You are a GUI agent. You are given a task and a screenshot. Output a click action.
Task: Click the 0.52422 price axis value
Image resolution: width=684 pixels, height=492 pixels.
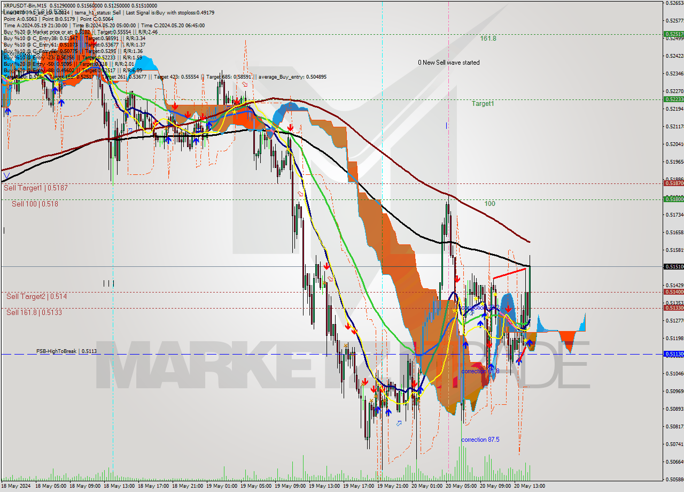674,56
